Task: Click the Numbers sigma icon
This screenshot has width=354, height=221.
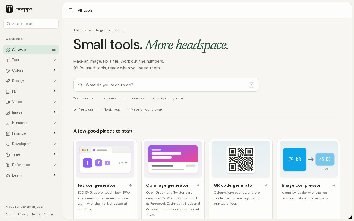Action: (8, 123)
